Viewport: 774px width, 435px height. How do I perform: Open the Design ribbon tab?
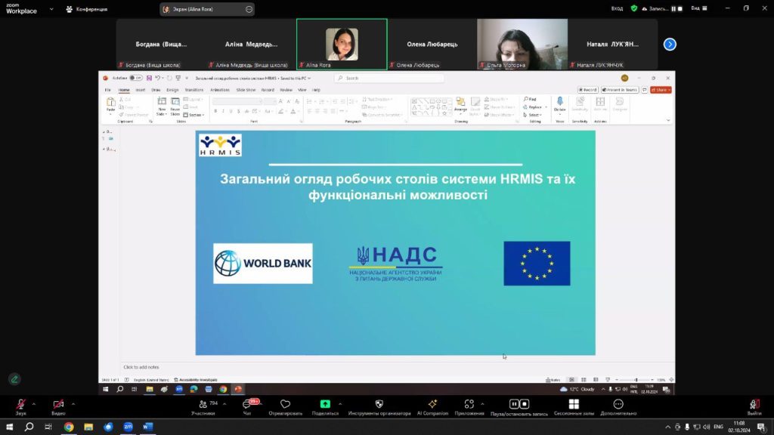[172, 90]
